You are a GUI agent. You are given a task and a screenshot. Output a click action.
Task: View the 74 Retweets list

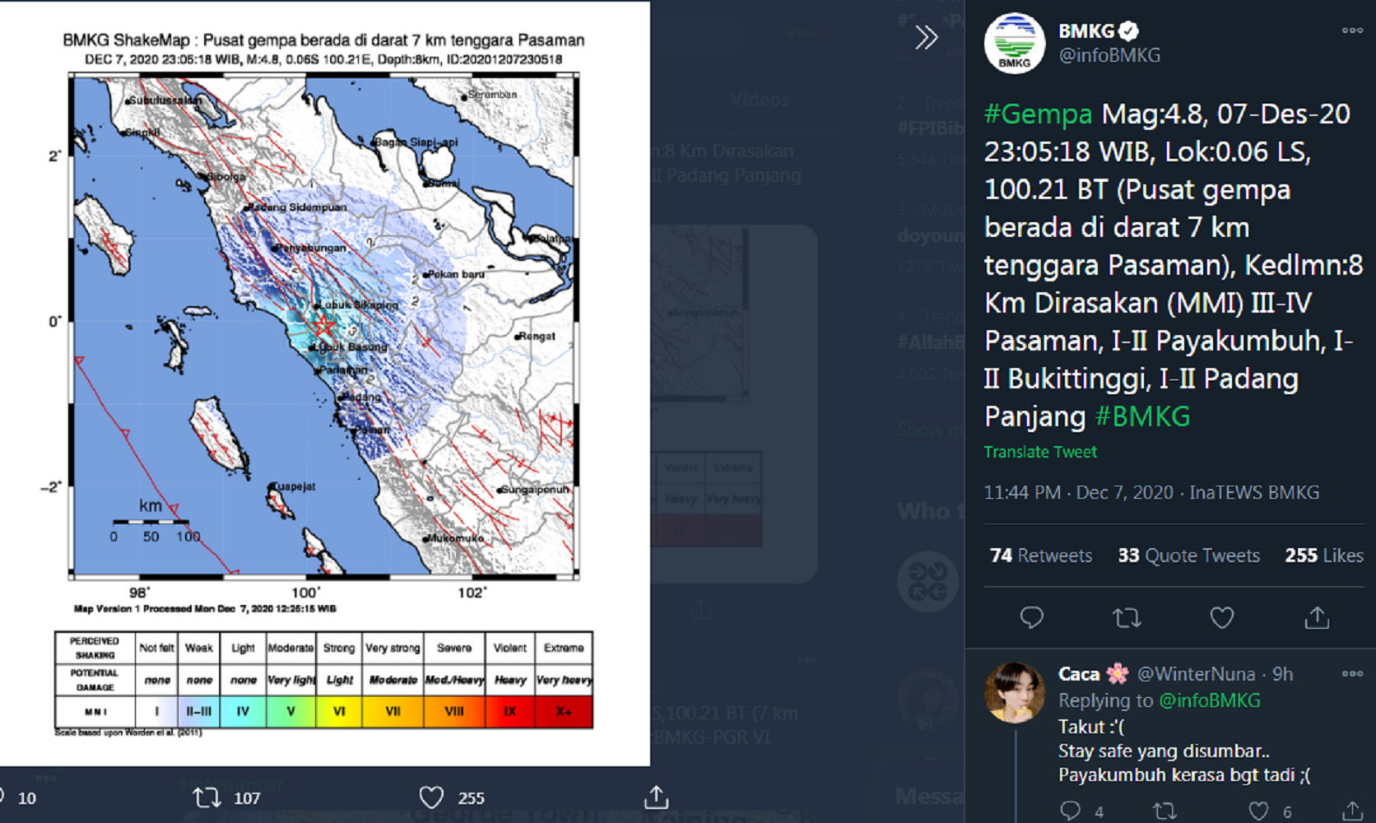click(1041, 556)
